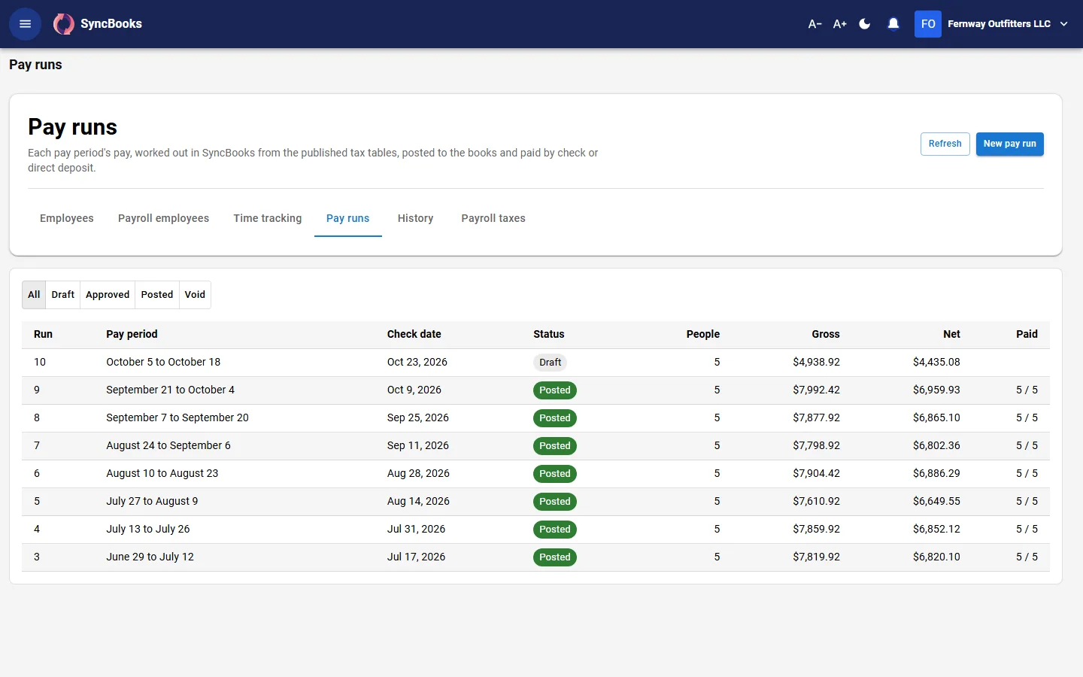1083x677 pixels.
Task: Click the FO company avatar
Action: click(928, 24)
